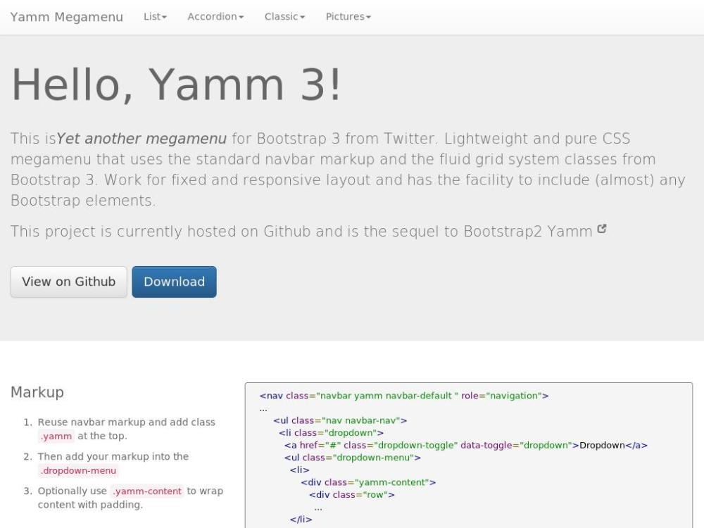The width and height of the screenshot is (704, 528).
Task: Click the "Reuse navbar markup" list item
Action: point(126,422)
